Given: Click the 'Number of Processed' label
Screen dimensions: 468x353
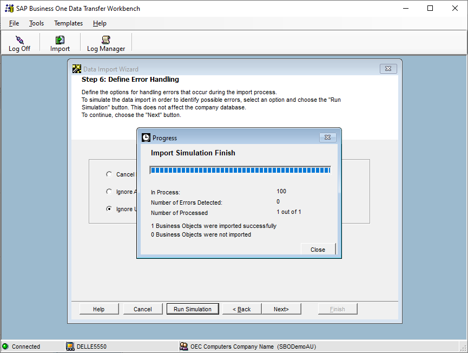Looking at the screenshot, I should point(179,213).
